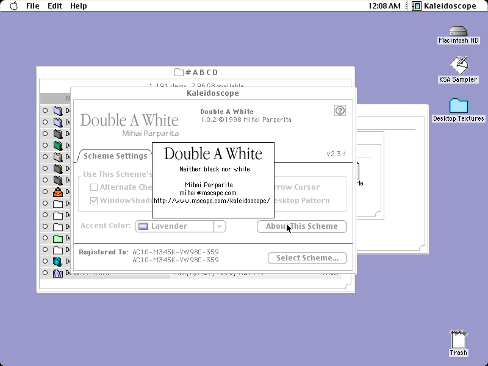
Task: Click the v2.3.1 version label
Action: [x=336, y=154]
